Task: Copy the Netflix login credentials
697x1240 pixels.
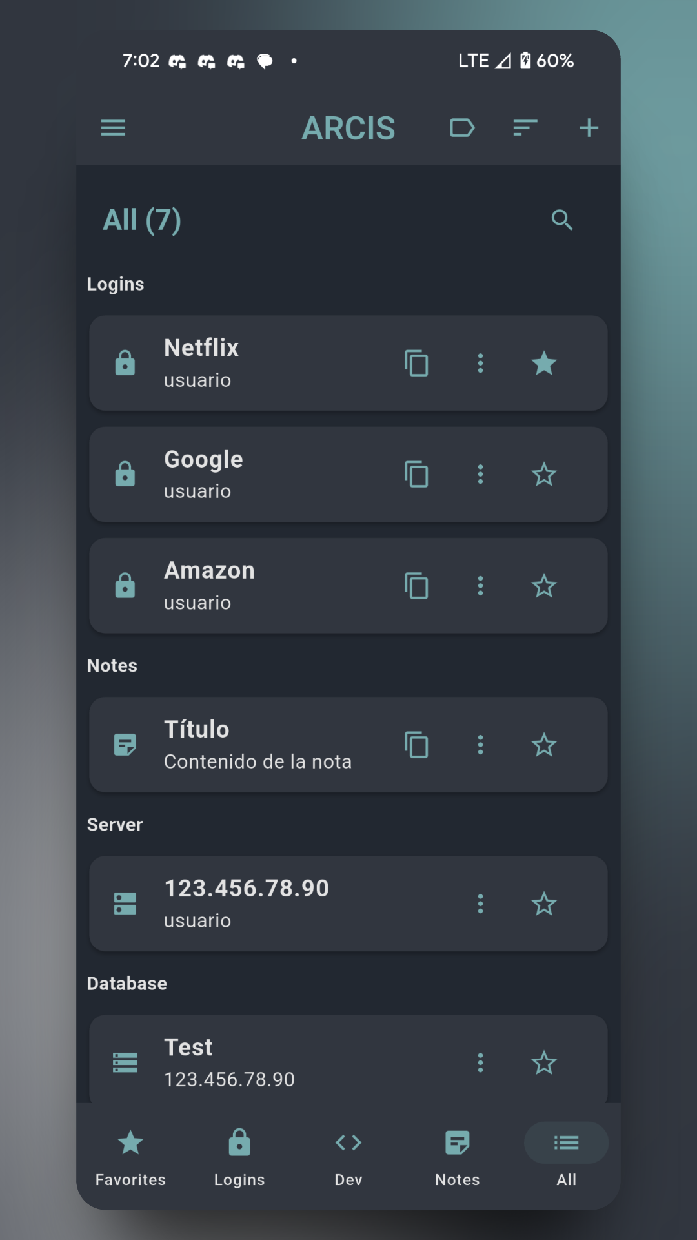Action: [x=416, y=363]
